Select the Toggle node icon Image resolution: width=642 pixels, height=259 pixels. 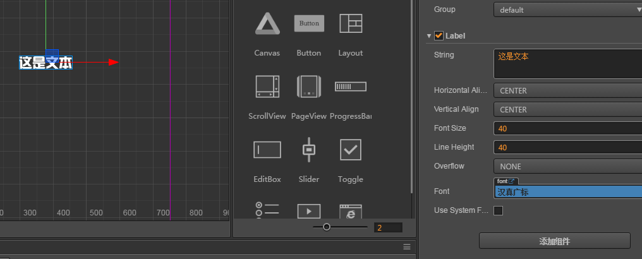click(x=351, y=150)
